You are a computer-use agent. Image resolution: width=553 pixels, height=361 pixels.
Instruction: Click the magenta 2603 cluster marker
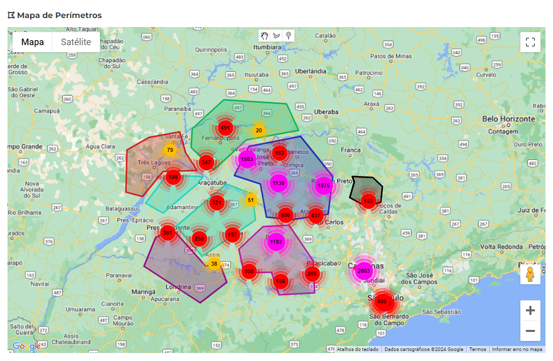tap(364, 271)
